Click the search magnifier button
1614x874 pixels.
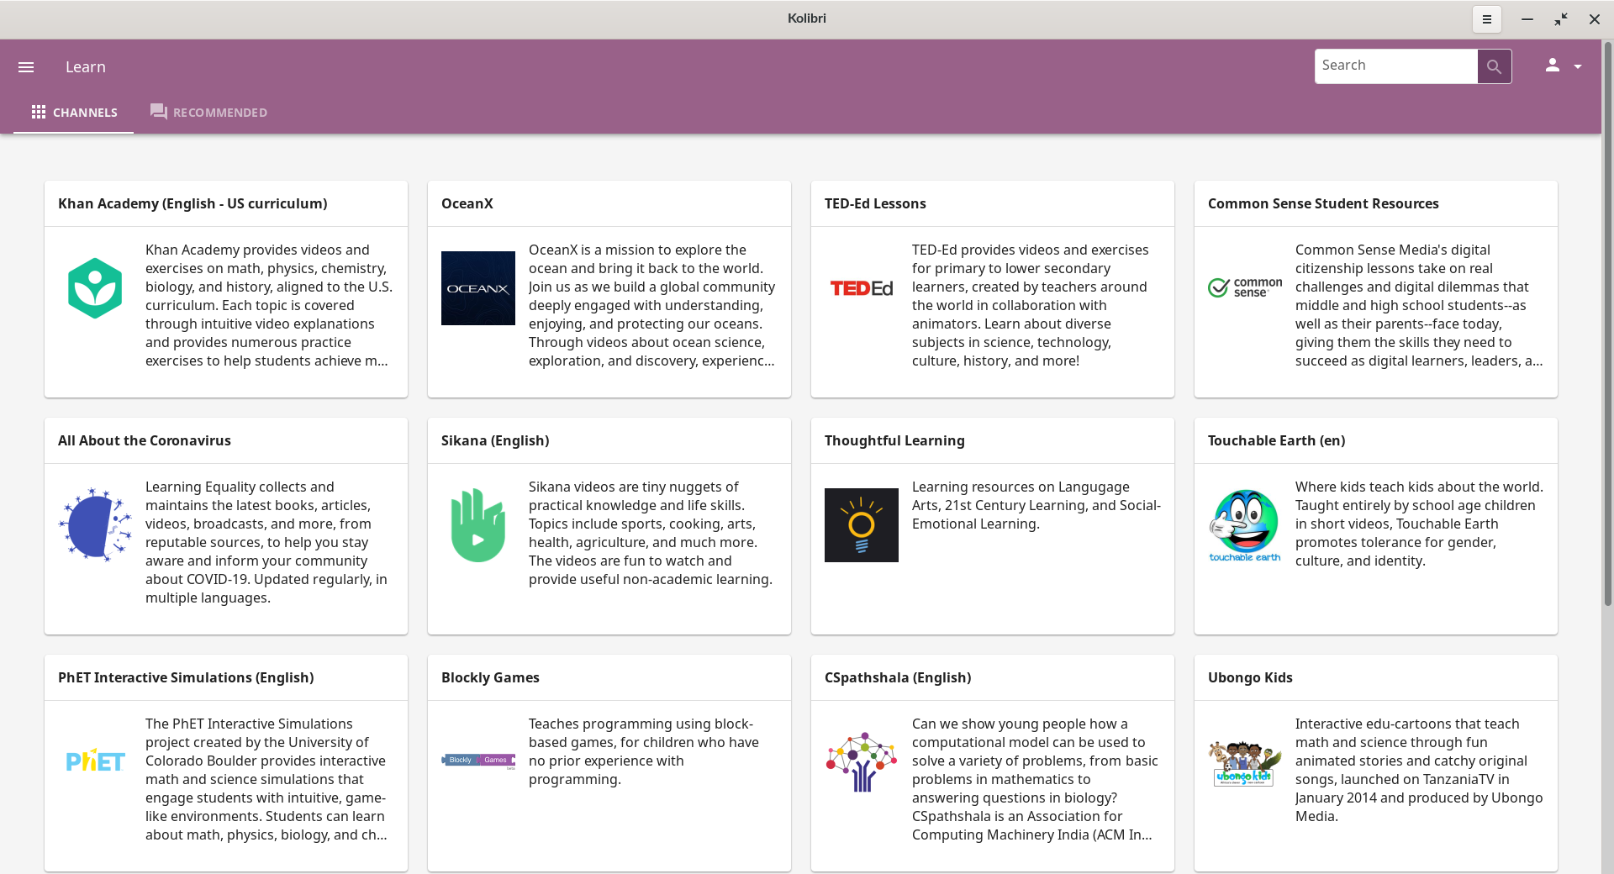(x=1494, y=66)
